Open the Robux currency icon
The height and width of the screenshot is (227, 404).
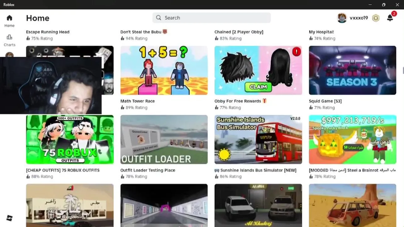coord(376,18)
